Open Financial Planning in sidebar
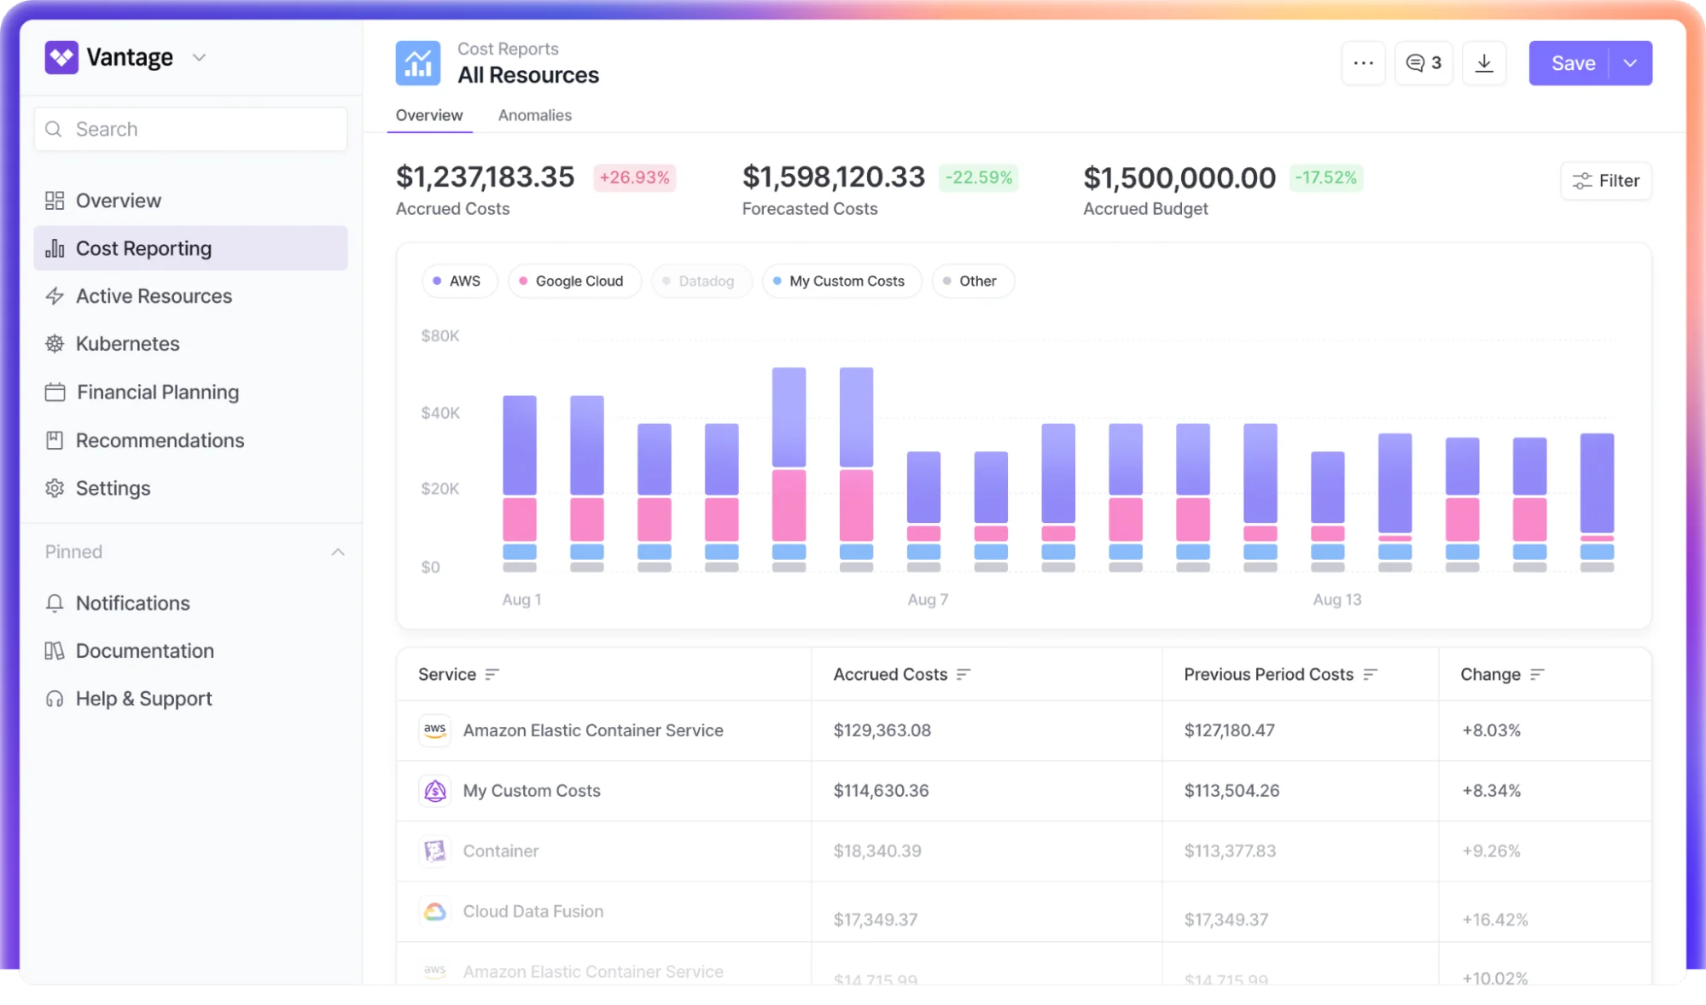This screenshot has height=1005, width=1706. (x=158, y=392)
